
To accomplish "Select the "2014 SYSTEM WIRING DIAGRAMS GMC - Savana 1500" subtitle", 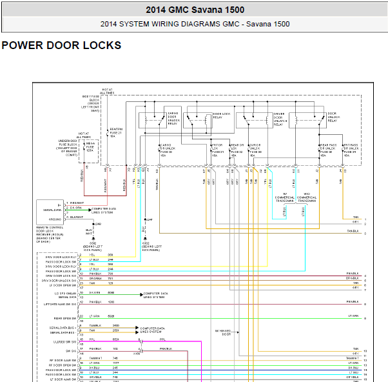I will [195, 24].
